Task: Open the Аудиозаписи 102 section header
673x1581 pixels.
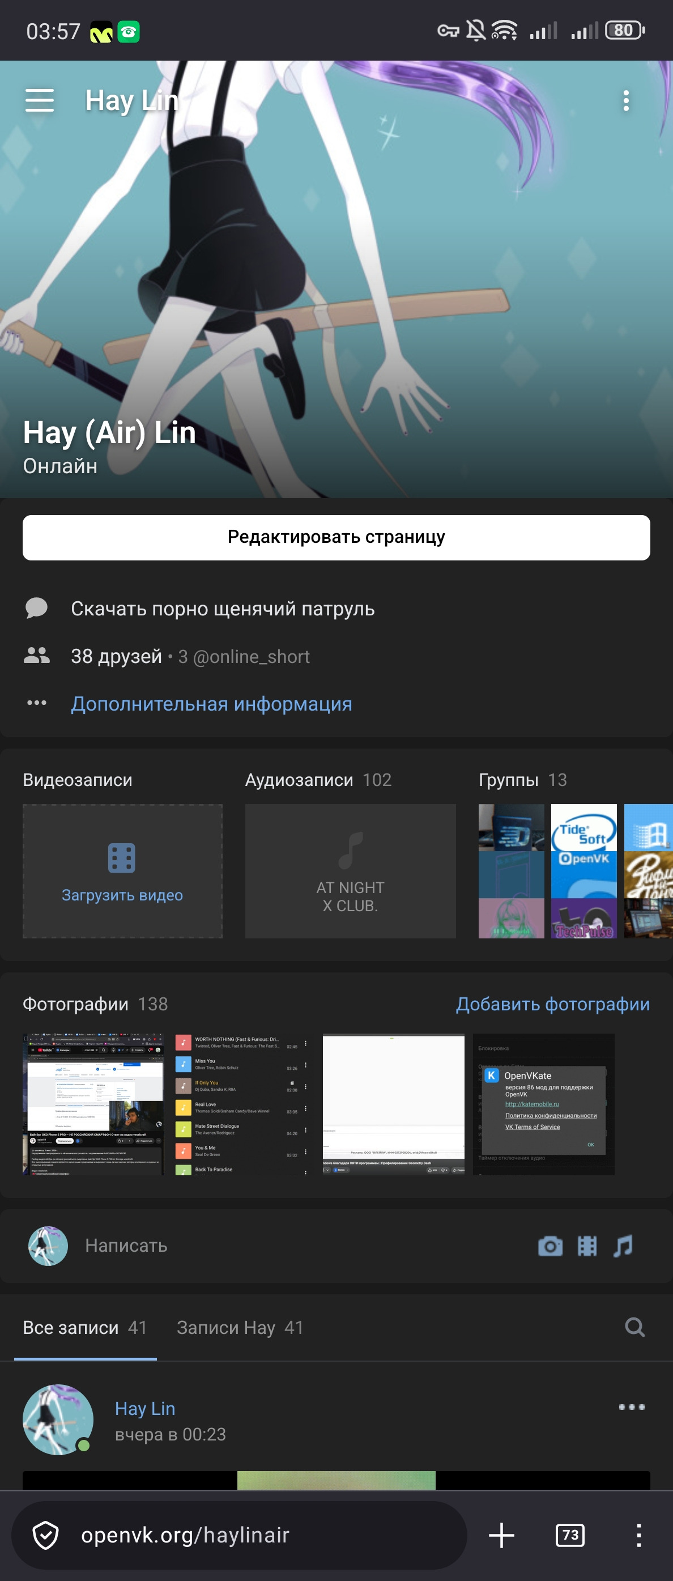Action: [318, 780]
